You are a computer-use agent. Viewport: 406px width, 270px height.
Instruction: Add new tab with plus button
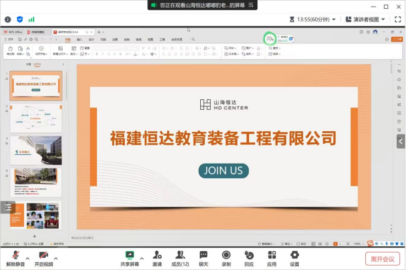tap(99, 32)
